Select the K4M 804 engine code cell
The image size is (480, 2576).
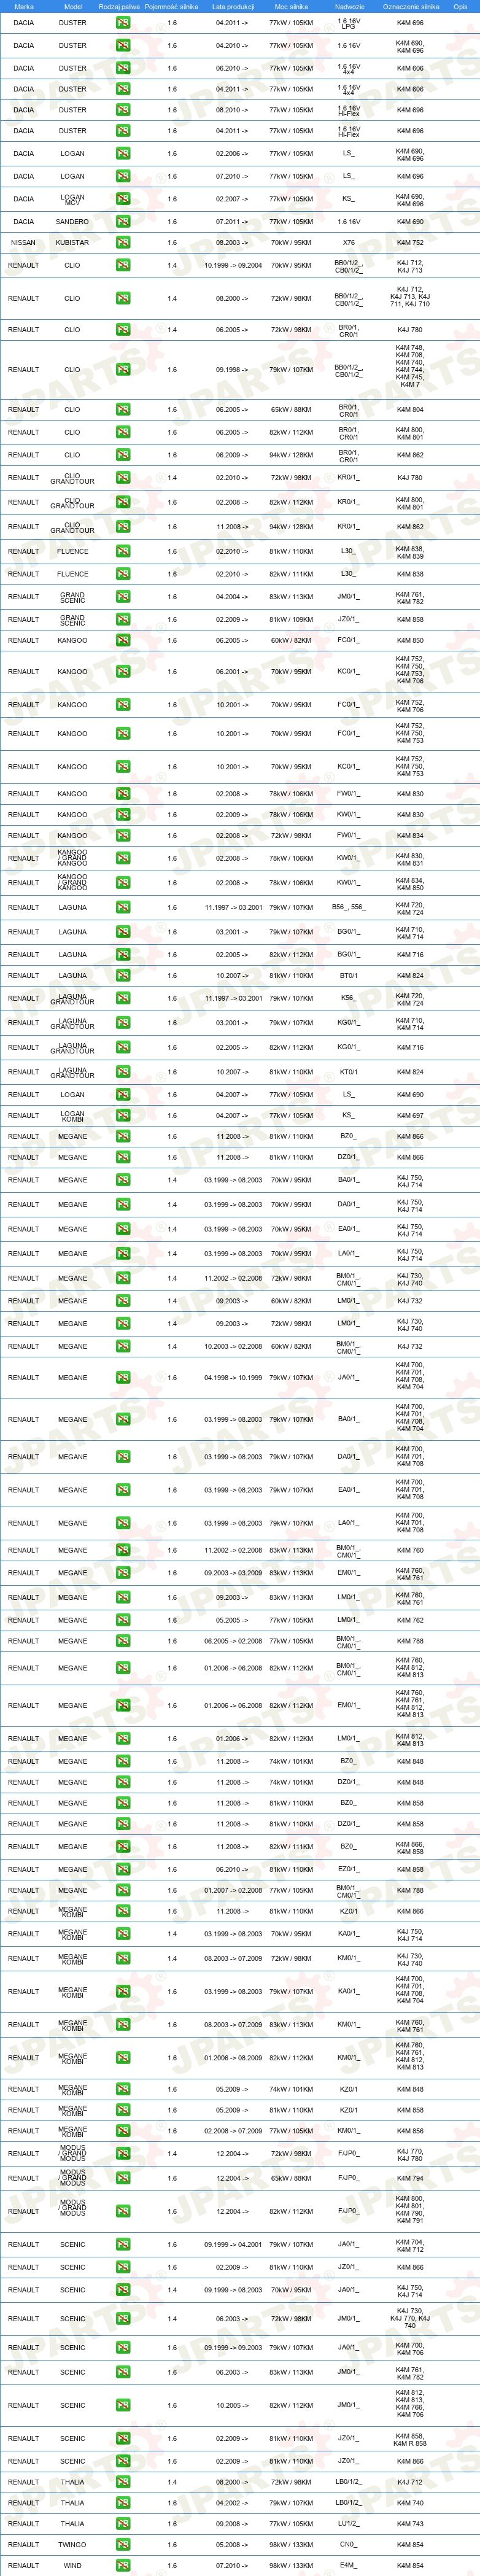(410, 409)
